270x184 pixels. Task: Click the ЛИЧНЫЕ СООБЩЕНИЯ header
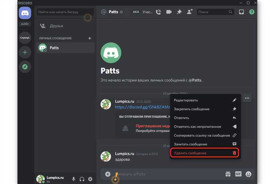55,38
